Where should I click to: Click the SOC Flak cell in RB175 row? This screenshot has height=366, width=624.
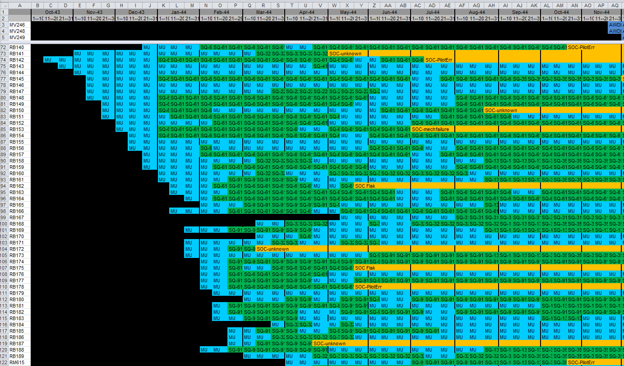click(x=361, y=268)
